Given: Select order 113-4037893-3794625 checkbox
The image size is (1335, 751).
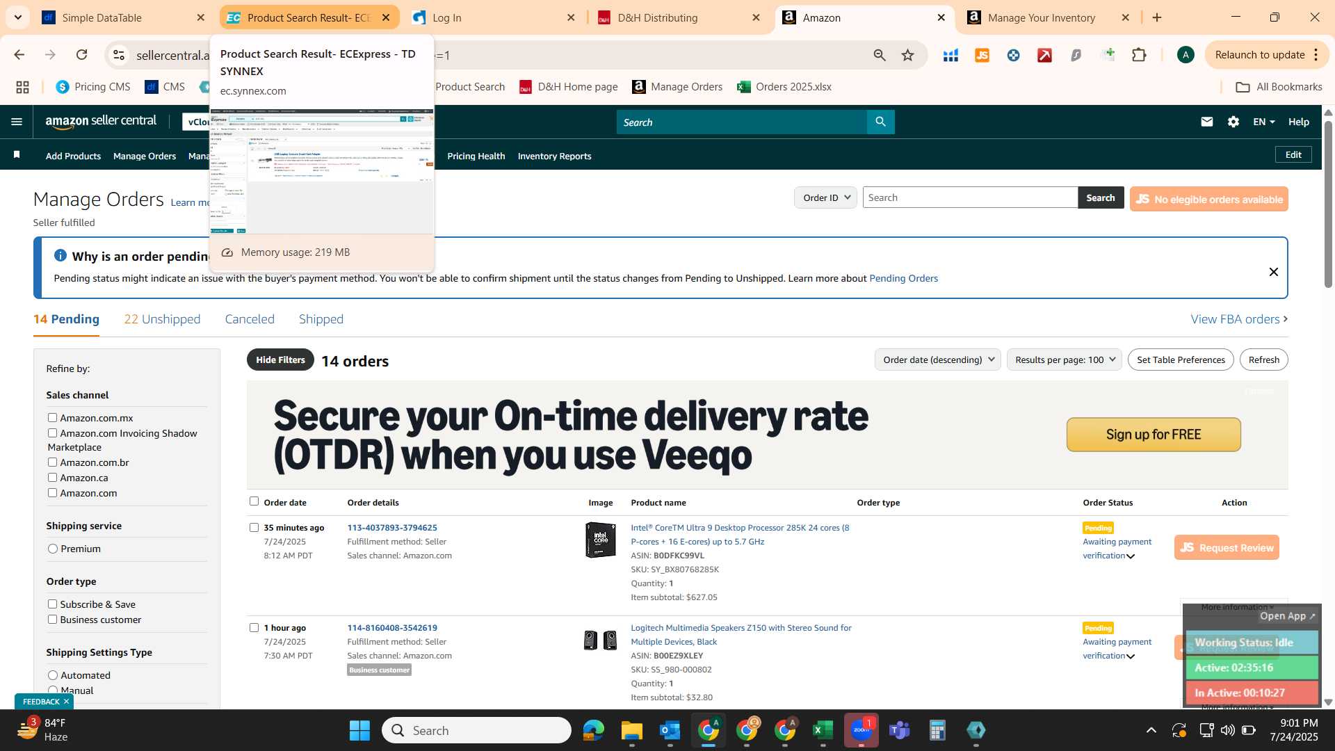Looking at the screenshot, I should pos(254,528).
